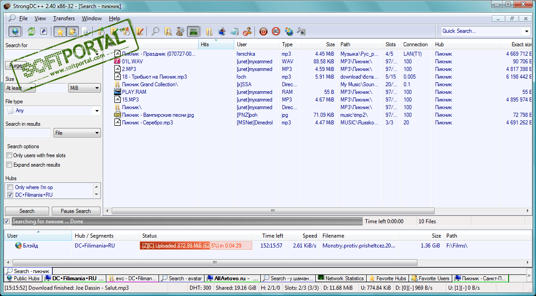536x296 pixels.
Task: Open the MiB size unit dropdown
Action: click(x=84, y=88)
